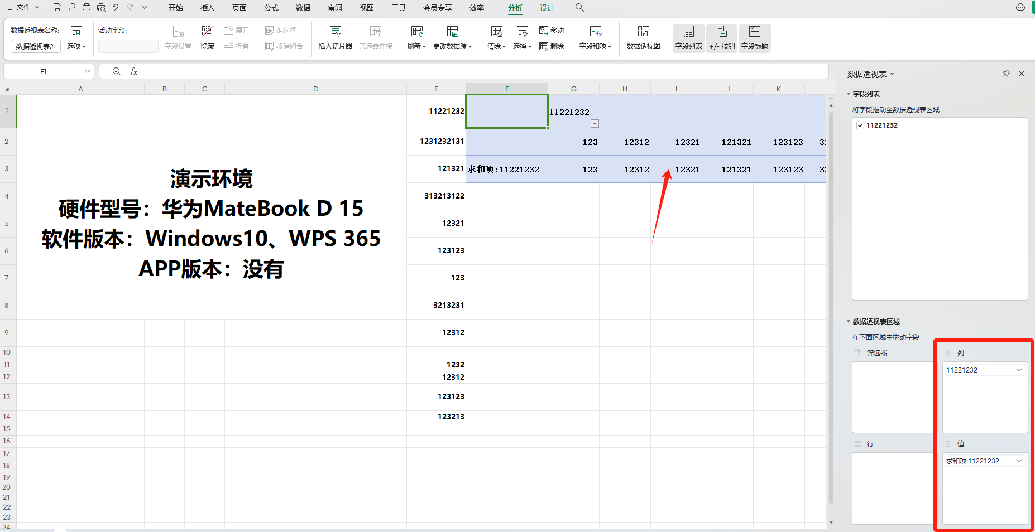Toggle the 字段列表 field list button

point(688,38)
